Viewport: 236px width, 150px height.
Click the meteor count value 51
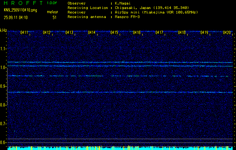[x=54, y=18]
